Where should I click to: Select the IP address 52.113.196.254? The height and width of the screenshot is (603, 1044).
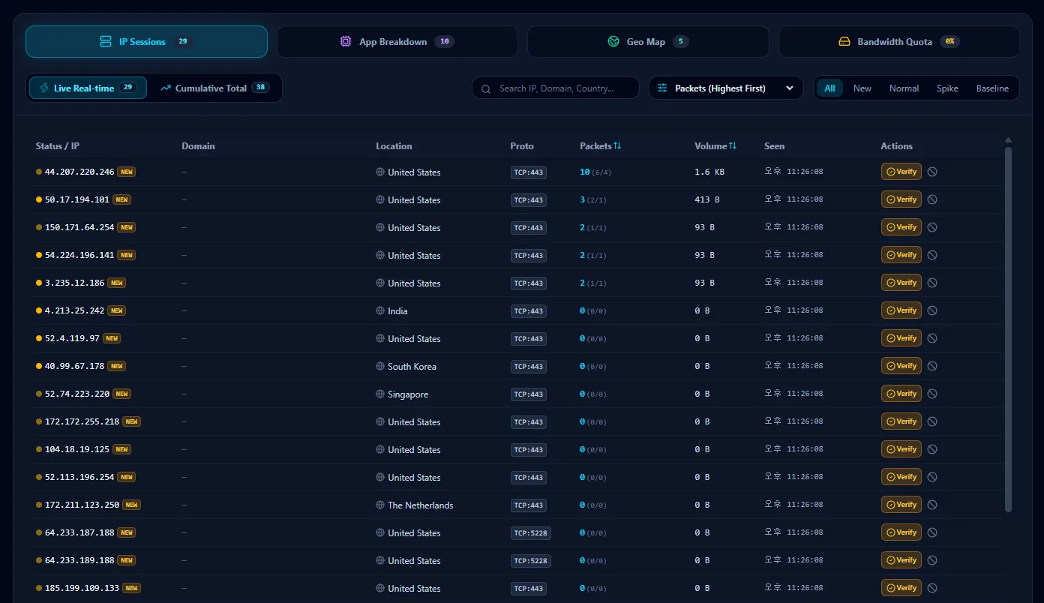coord(79,477)
